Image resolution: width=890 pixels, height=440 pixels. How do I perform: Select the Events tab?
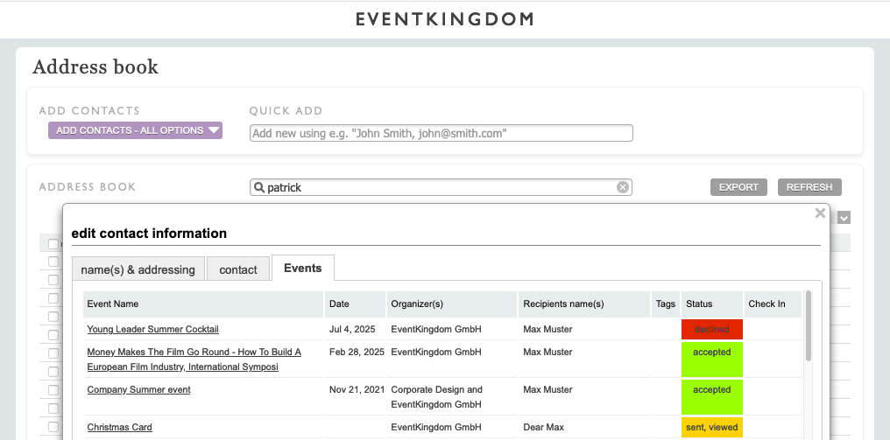[302, 268]
